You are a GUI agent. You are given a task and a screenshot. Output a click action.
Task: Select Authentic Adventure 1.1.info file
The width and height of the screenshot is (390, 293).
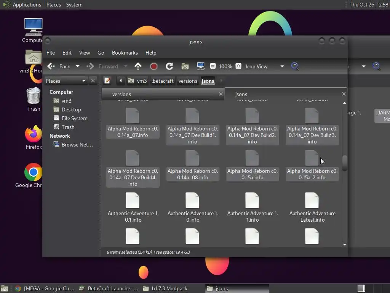(x=252, y=208)
